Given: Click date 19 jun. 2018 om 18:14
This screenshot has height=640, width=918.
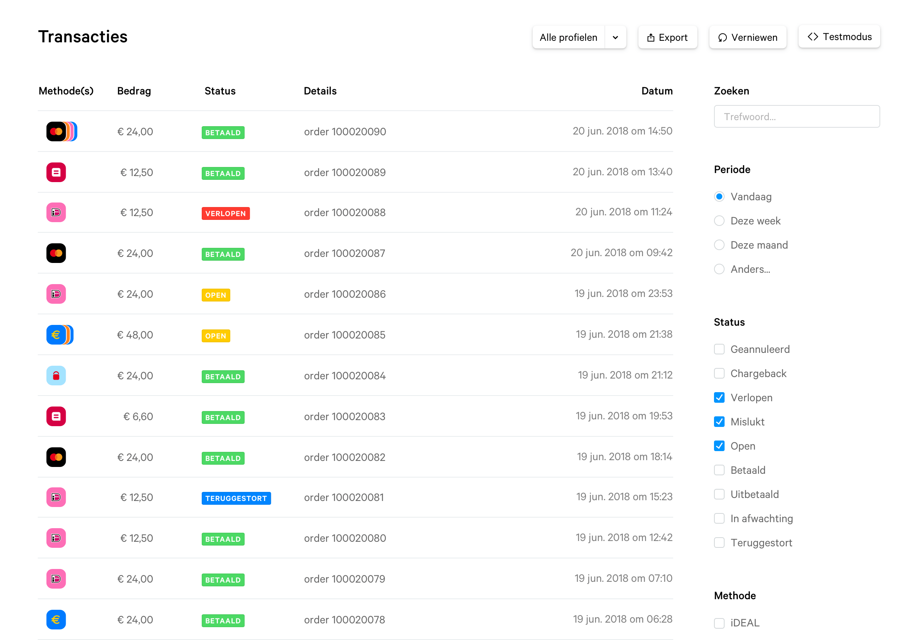Looking at the screenshot, I should click(x=624, y=456).
